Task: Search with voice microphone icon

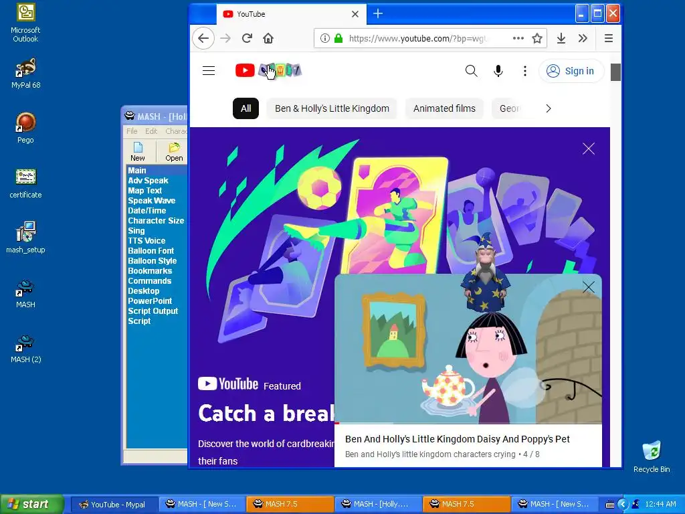Action: [x=498, y=71]
